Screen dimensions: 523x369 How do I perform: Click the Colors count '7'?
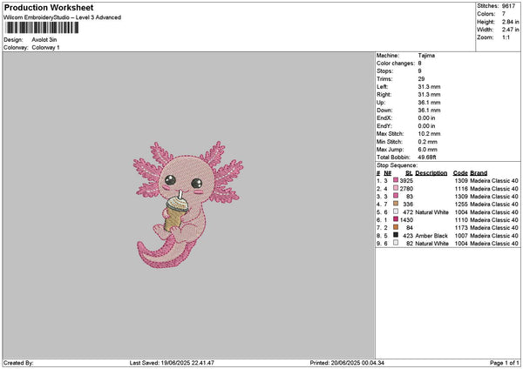pyautogui.click(x=504, y=14)
